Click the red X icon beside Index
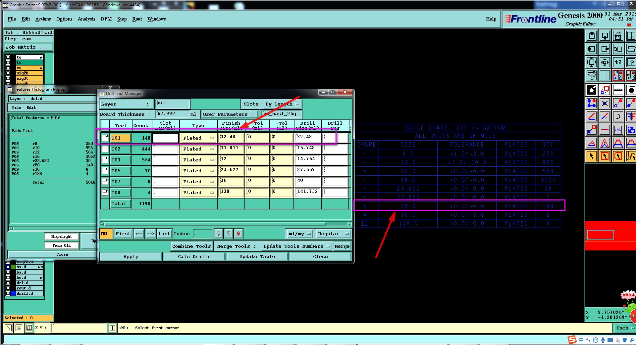Viewport: 636px width, 345px height. point(238,234)
